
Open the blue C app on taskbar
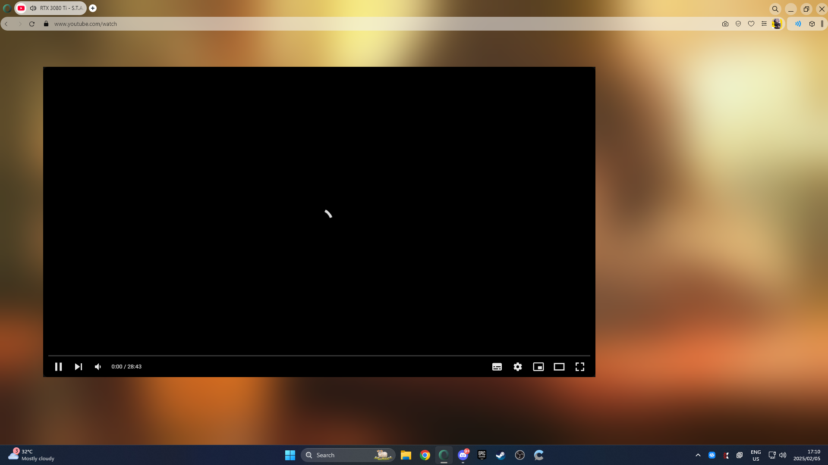click(x=539, y=455)
